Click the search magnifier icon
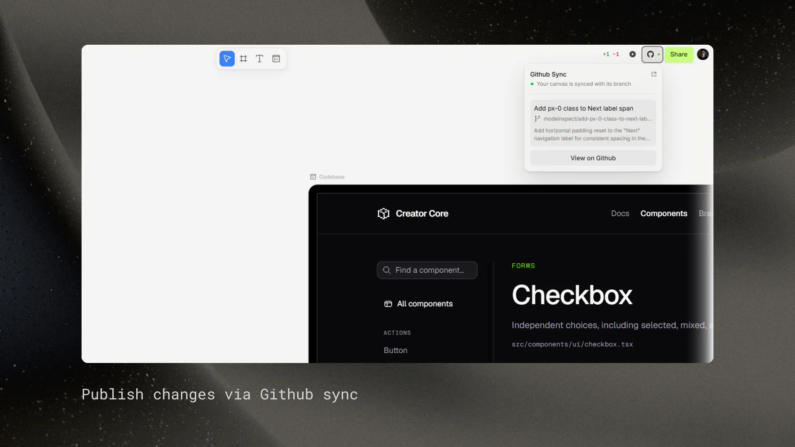 [x=387, y=270]
